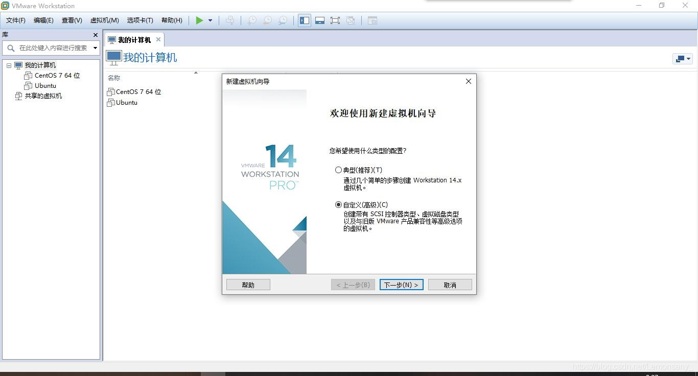Select 共享的虚拟机 in the library tree

click(x=43, y=96)
